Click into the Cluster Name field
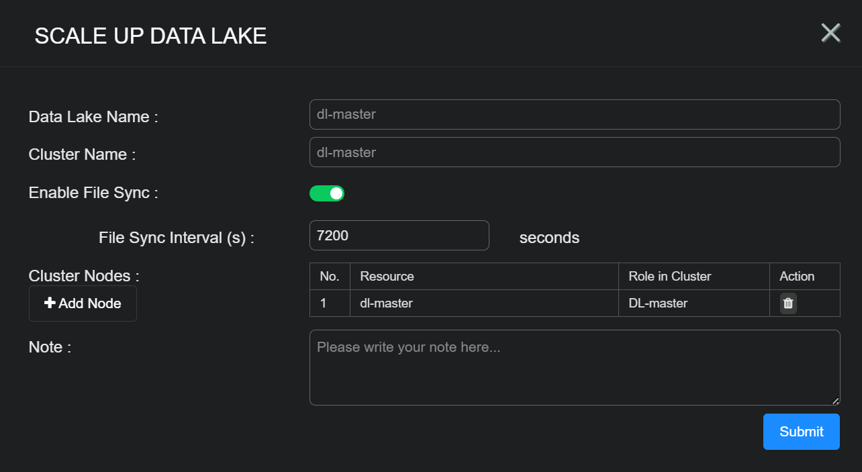This screenshot has height=472, width=862. tap(574, 152)
